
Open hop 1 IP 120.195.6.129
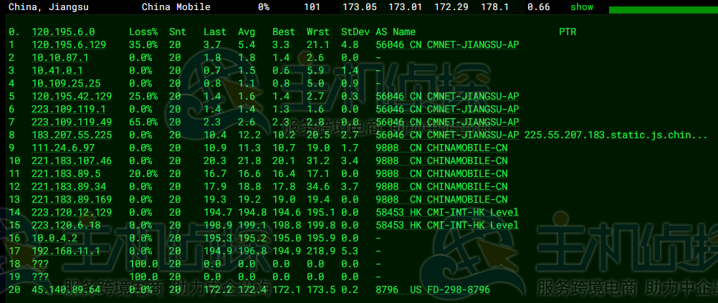[69, 45]
